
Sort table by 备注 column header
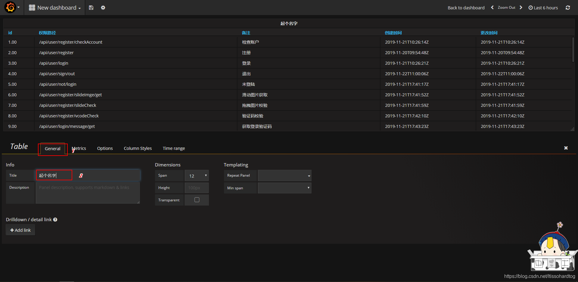pos(246,33)
